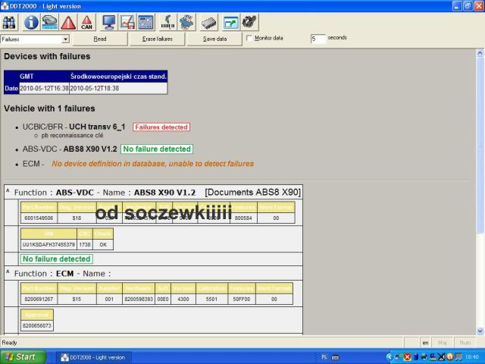485x364 pixels.
Task: Collapse the ECM function section
Action: point(8,272)
